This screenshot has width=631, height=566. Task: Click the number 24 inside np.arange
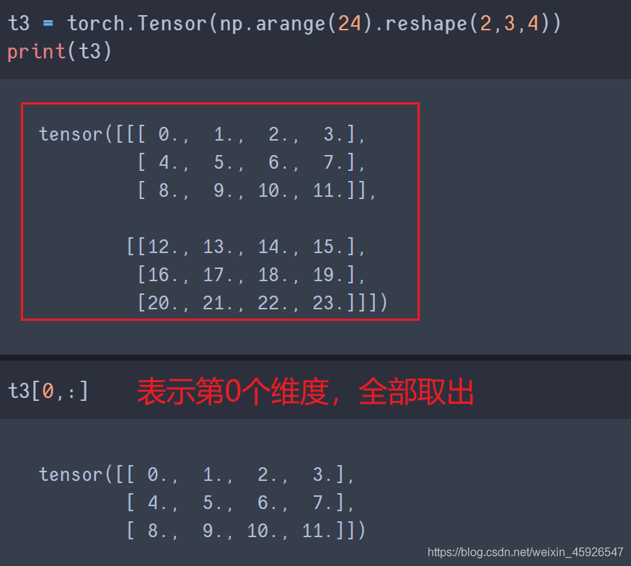tap(350, 23)
